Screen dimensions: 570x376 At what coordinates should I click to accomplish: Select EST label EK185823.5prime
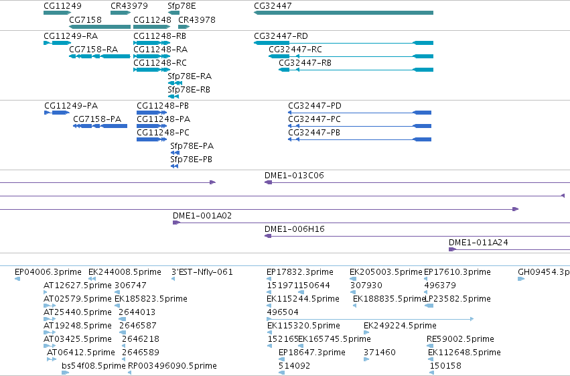click(151, 299)
